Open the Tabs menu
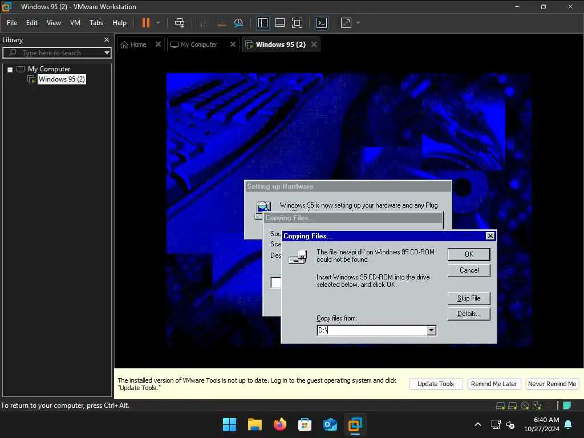584x438 pixels. (x=96, y=23)
